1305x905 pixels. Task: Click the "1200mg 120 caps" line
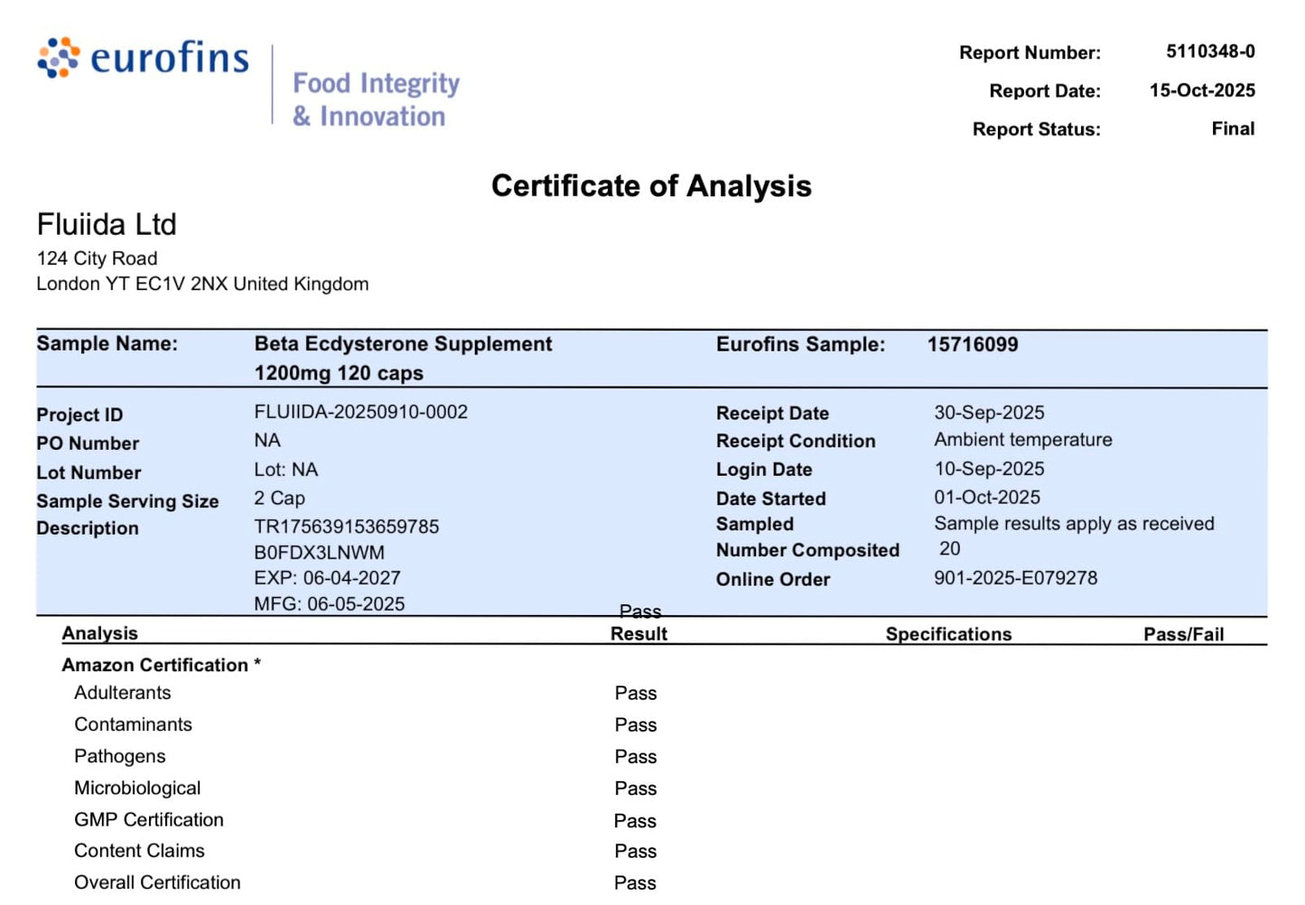click(x=339, y=373)
